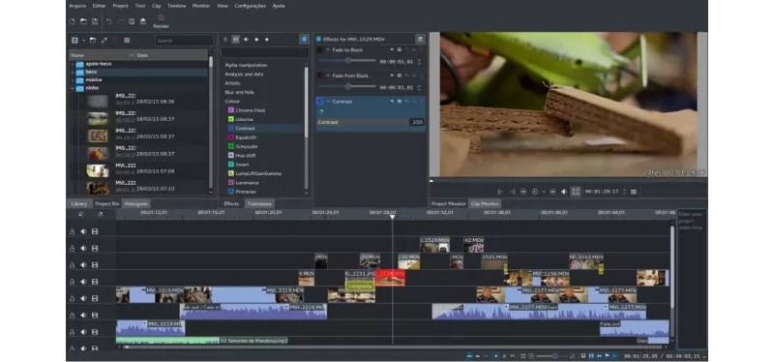Switch to the Clip Monitor tab
774x362 pixels.
pyautogui.click(x=485, y=203)
